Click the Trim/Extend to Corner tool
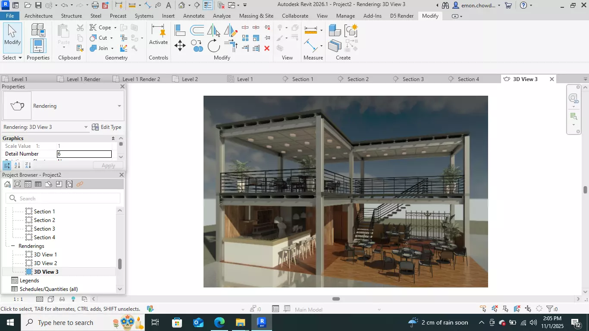 [x=231, y=46]
